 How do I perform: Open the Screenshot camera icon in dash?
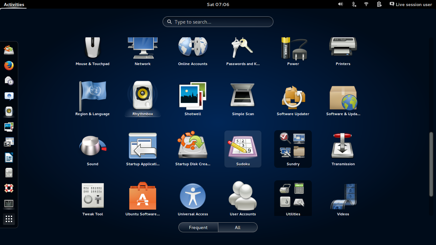[x=9, y=142]
